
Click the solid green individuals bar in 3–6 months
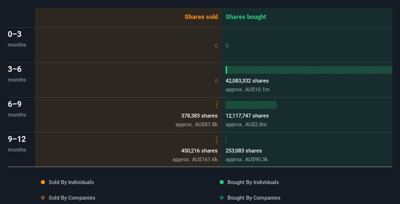pos(226,70)
